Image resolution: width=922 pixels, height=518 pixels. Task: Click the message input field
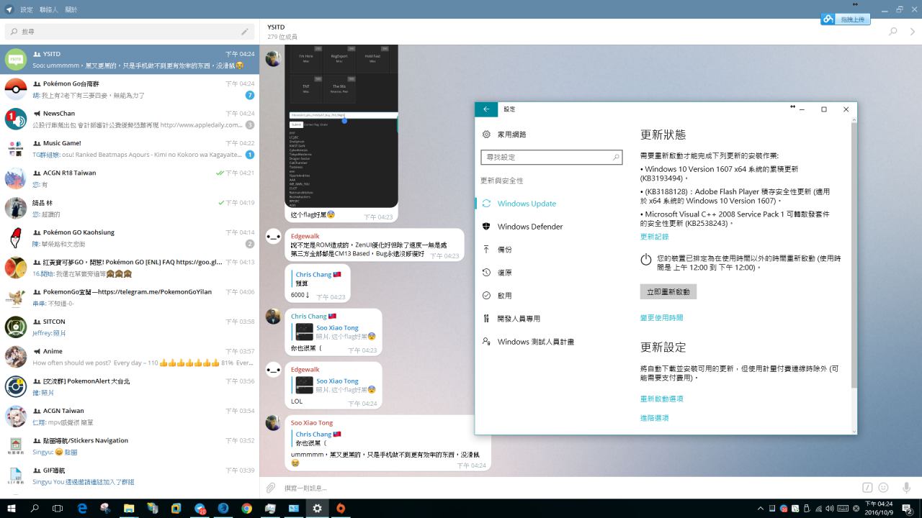tap(569, 488)
